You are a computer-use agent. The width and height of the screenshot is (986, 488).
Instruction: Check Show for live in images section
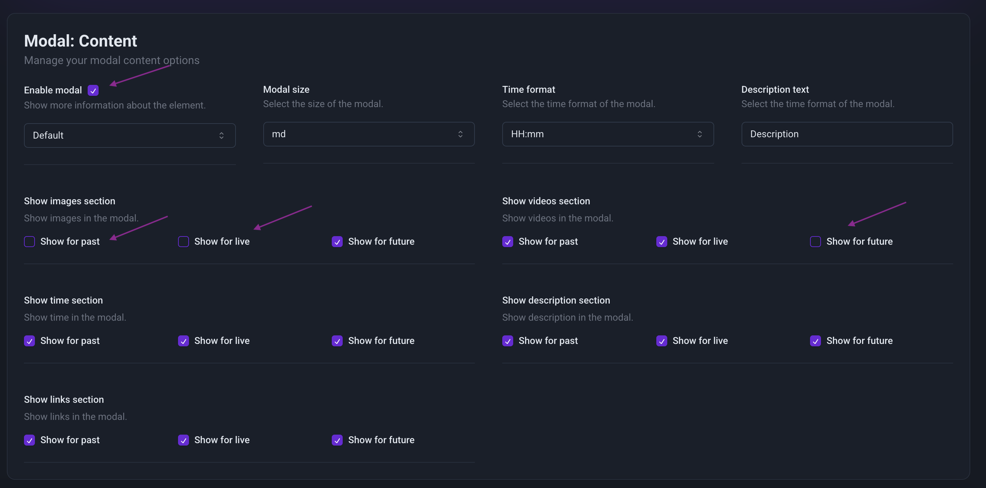(184, 242)
